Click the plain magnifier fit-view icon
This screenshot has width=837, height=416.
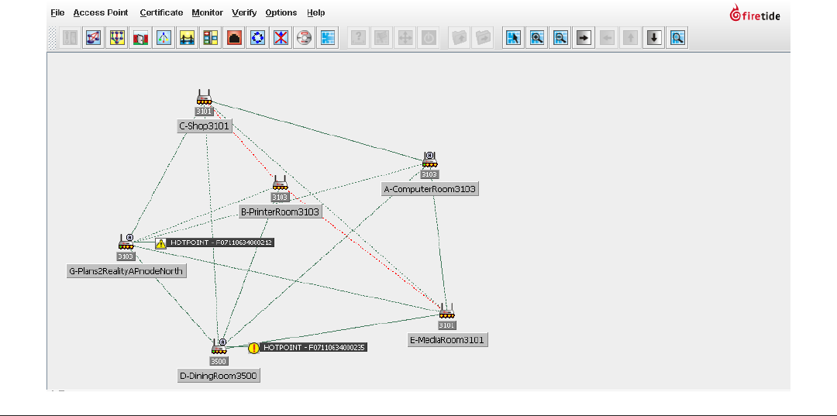678,38
